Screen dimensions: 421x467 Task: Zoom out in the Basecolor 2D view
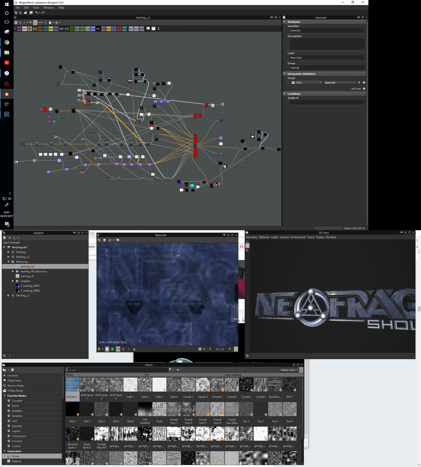(x=210, y=349)
